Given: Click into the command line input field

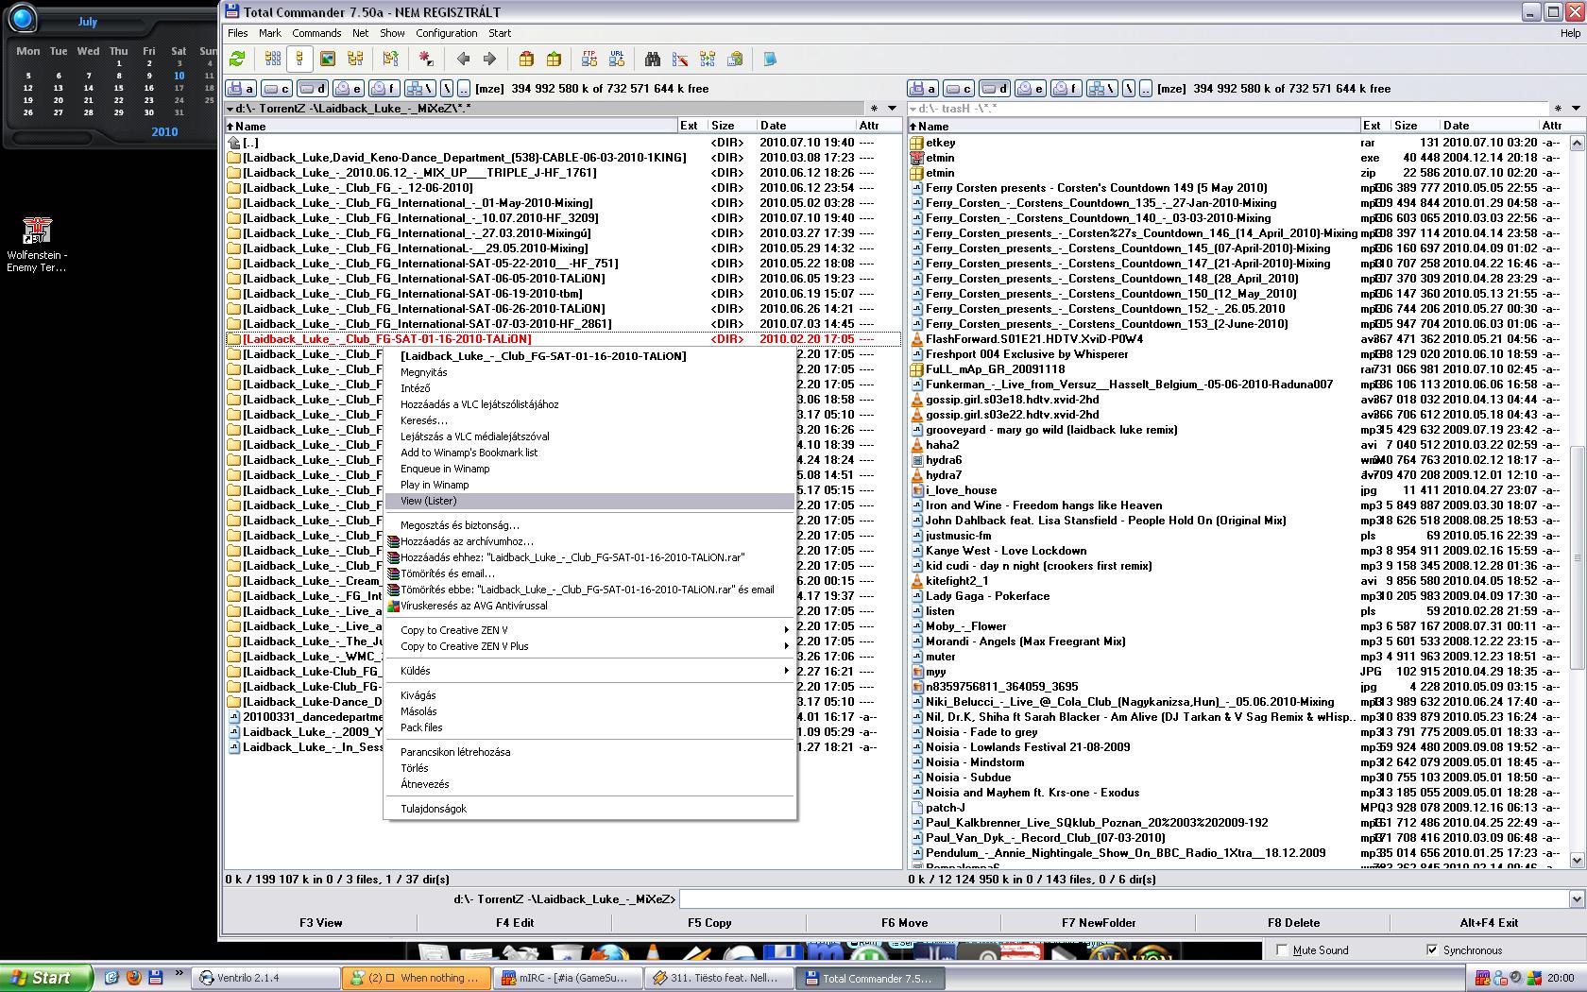Looking at the screenshot, I should (1122, 899).
